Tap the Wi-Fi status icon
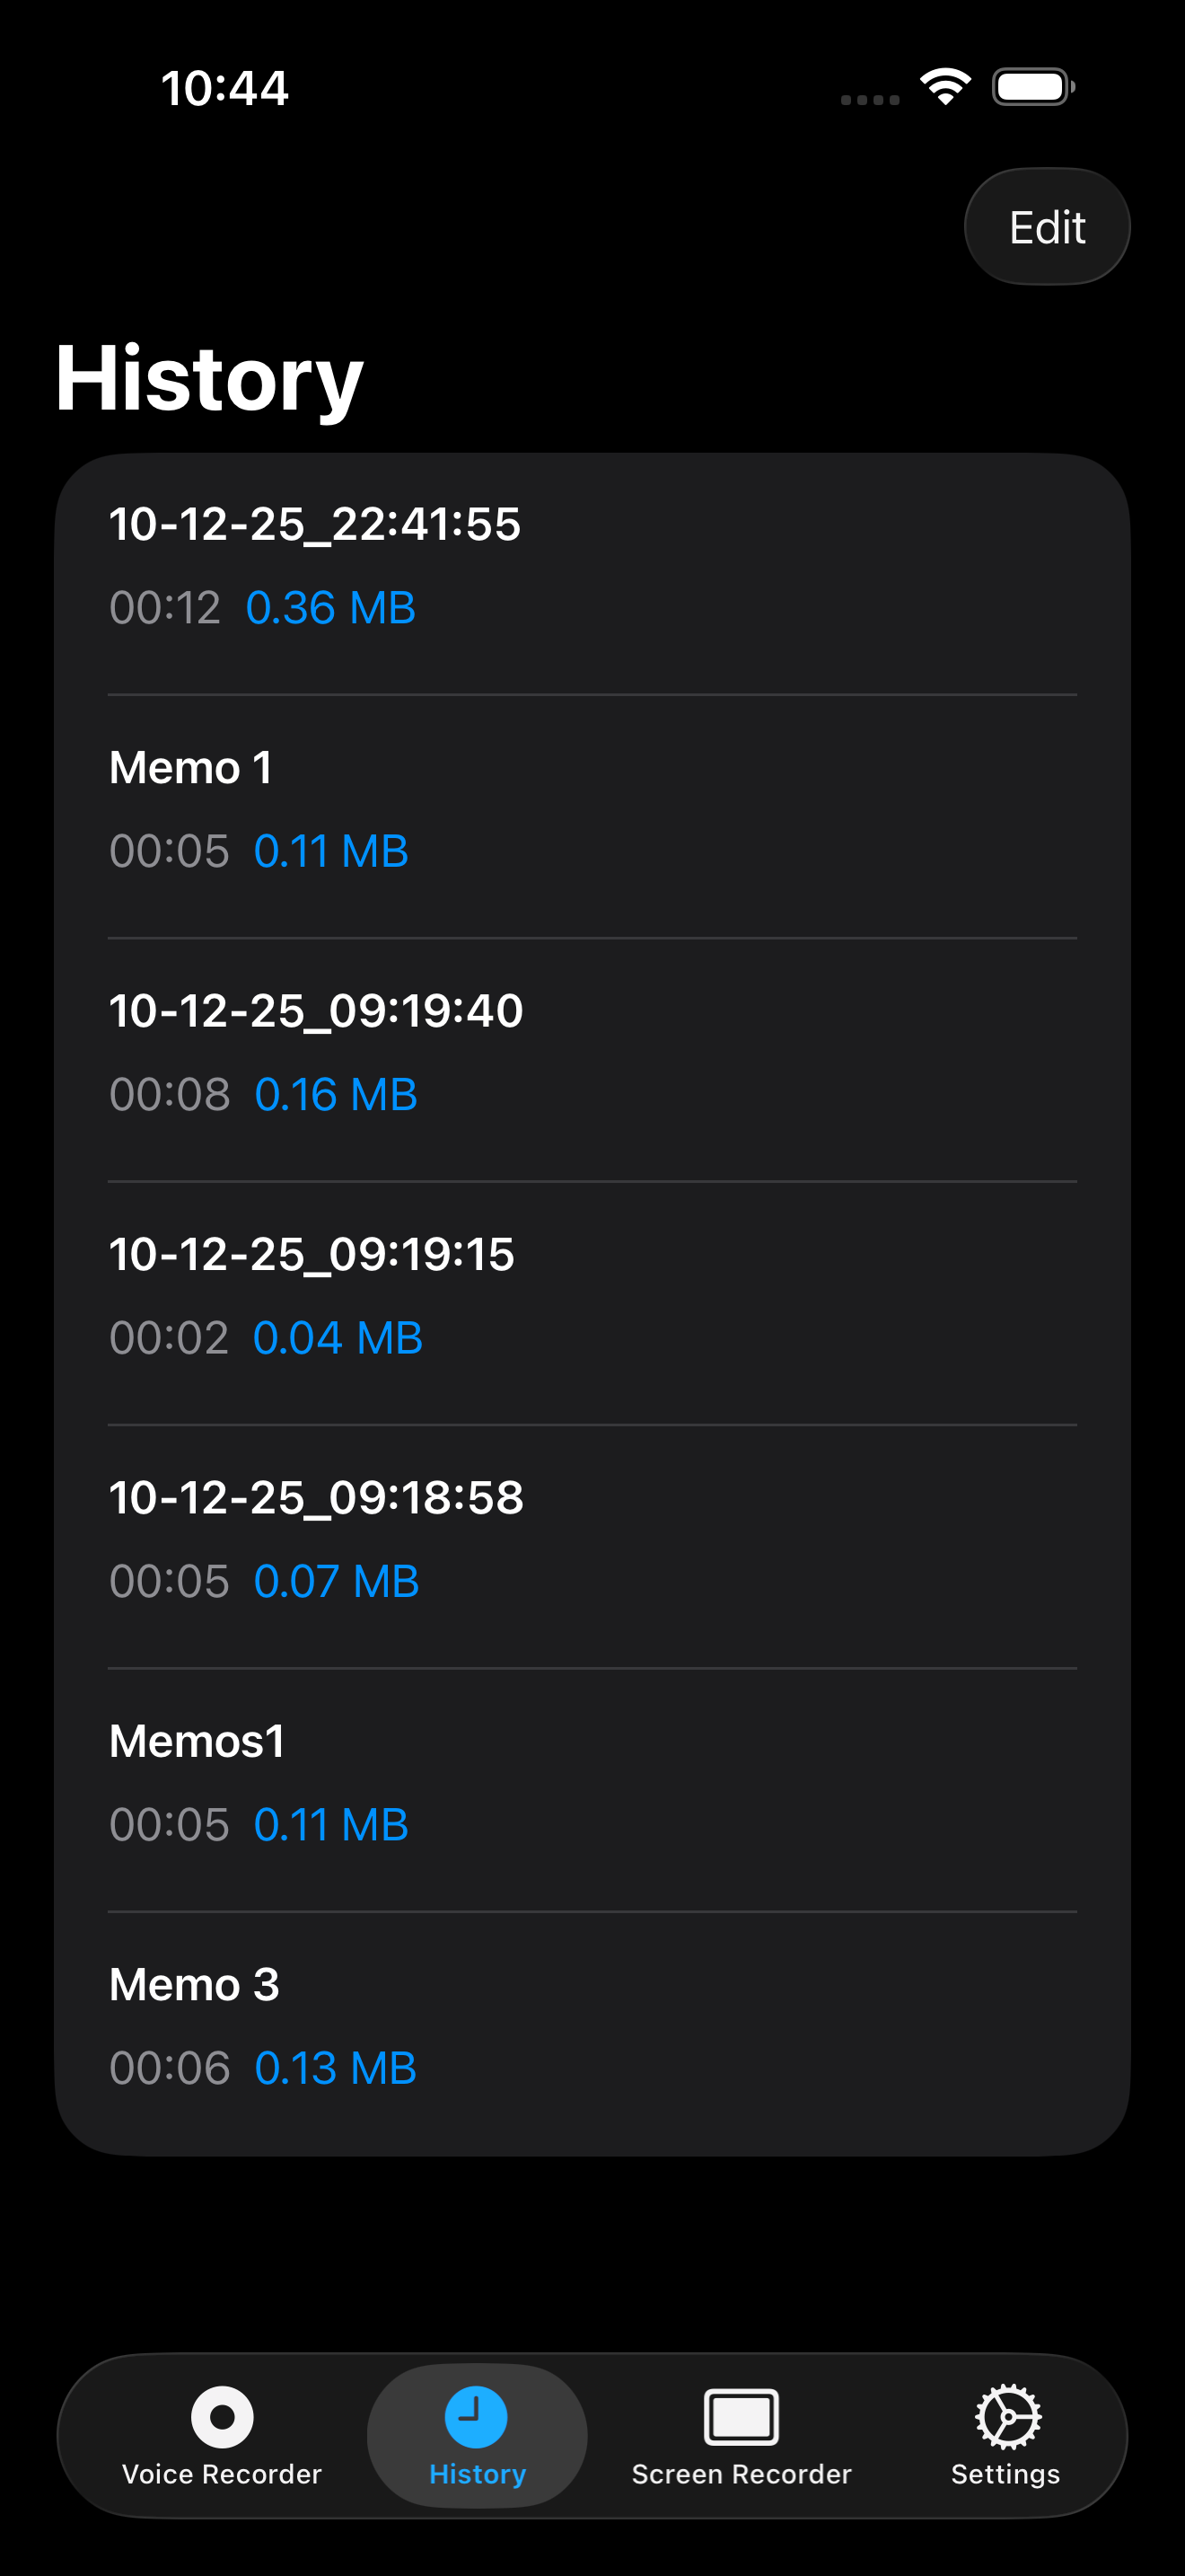Image resolution: width=1185 pixels, height=2576 pixels. click(945, 86)
